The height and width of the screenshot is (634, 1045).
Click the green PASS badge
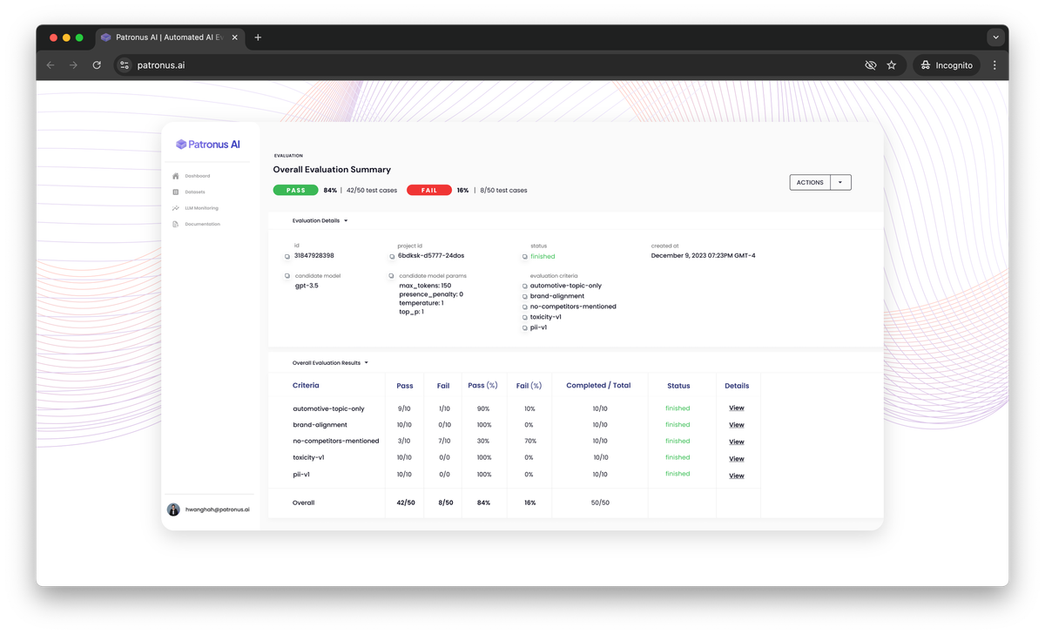coord(296,190)
